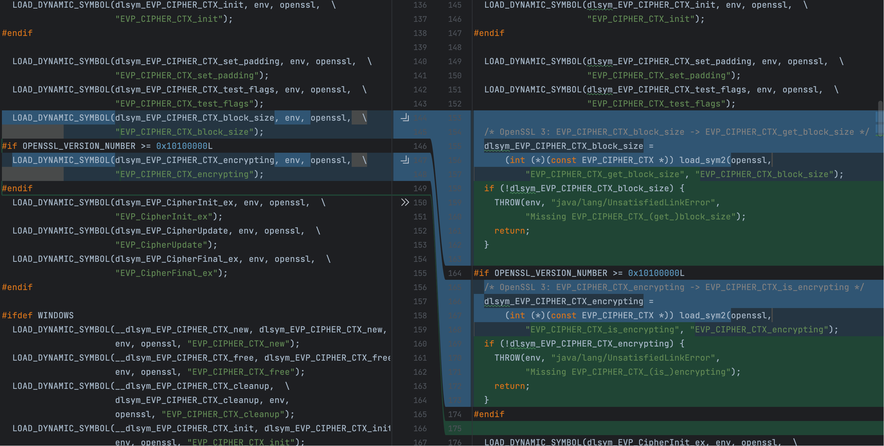Click right-pane load_sym2(openssl, line 167

coord(638,315)
